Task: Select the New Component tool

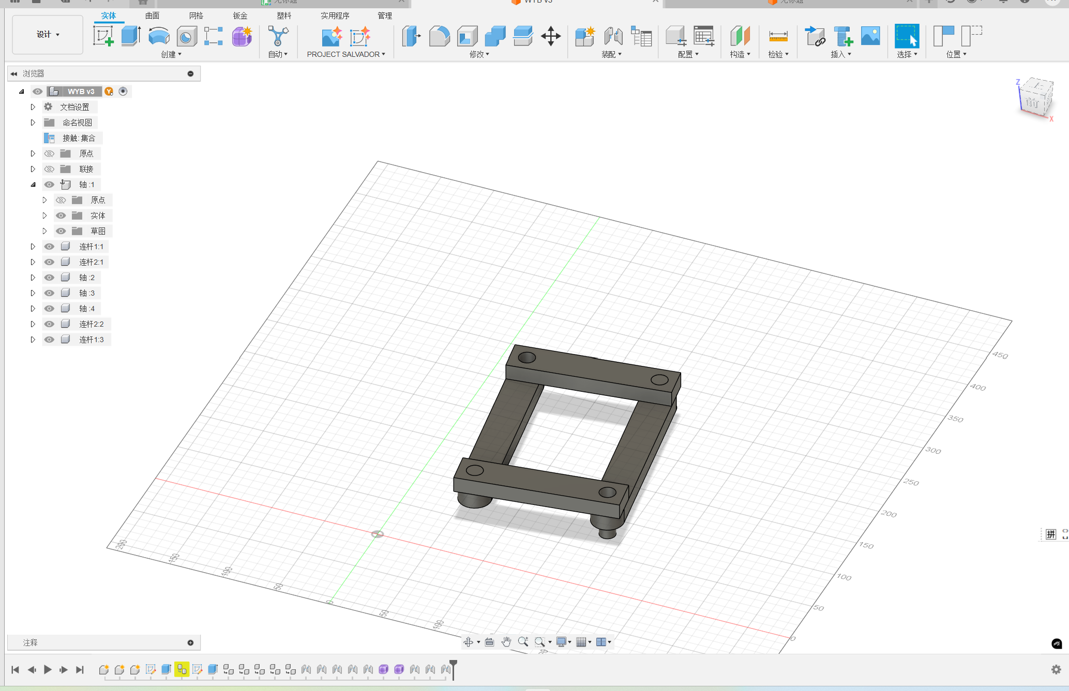Action: (x=585, y=36)
